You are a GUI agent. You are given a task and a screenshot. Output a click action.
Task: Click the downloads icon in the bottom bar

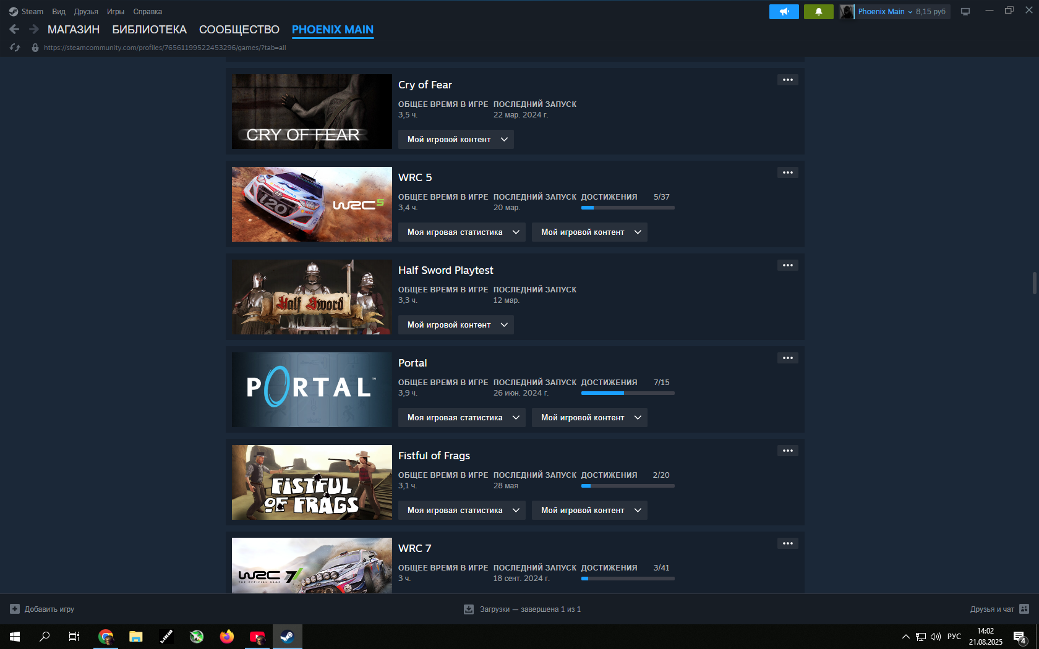pos(469,609)
